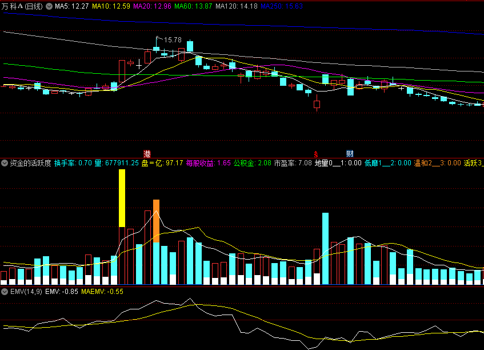
Task: Click the 换手率: 0.70 value
Action: 73,163
